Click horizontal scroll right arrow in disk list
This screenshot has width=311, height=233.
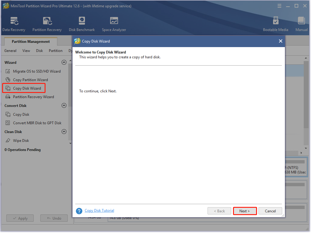[x=301, y=153]
